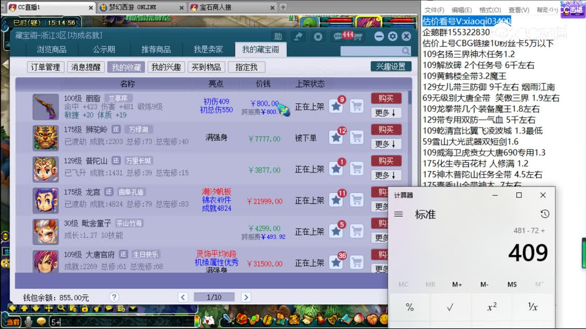Image resolution: width=586 pixels, height=329 pixels.
Task: Expand the 更多 dropdown on the 普陀山 listing
Action: (x=386, y=175)
